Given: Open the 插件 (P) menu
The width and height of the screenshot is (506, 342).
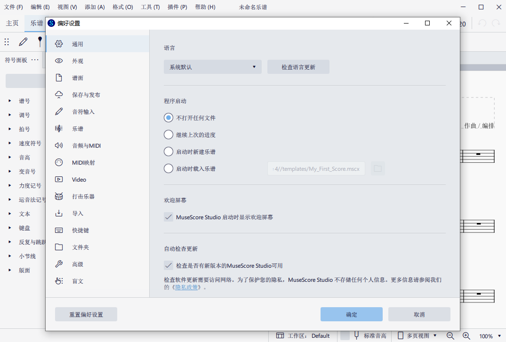Looking at the screenshot, I should (177, 7).
